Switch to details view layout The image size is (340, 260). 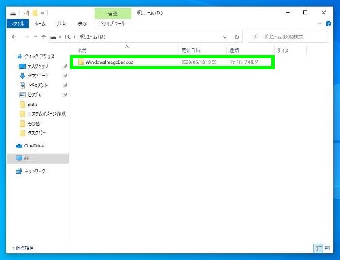tap(318, 248)
